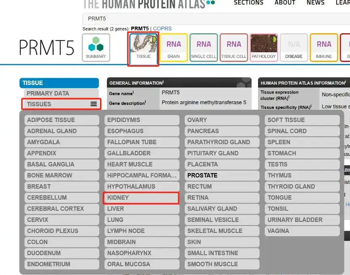Screen dimensions: 350x275
Task: Choose Prostate in the tissue list
Action: 221,175
